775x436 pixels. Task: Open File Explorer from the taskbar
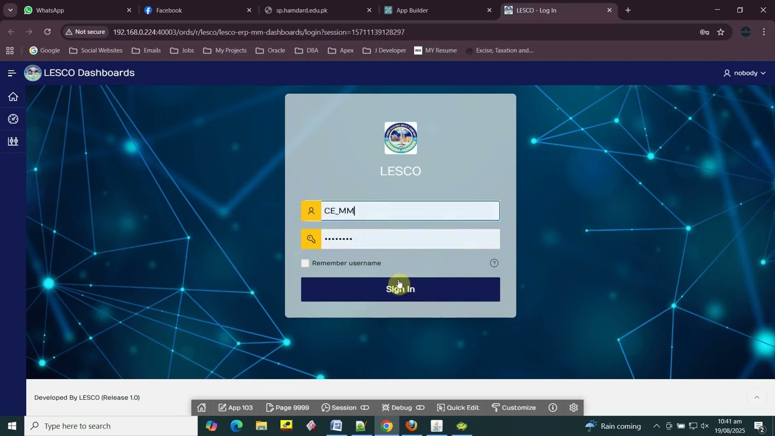(261, 426)
